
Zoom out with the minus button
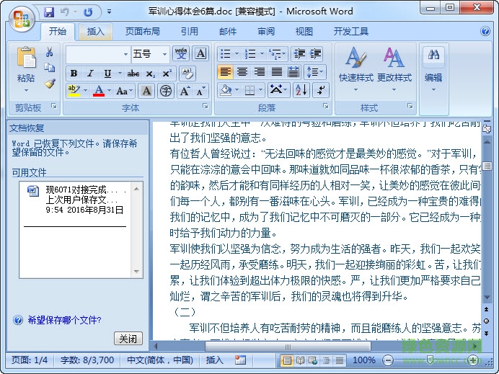point(388,360)
